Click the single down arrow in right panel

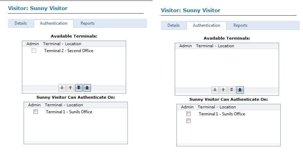[215, 90]
